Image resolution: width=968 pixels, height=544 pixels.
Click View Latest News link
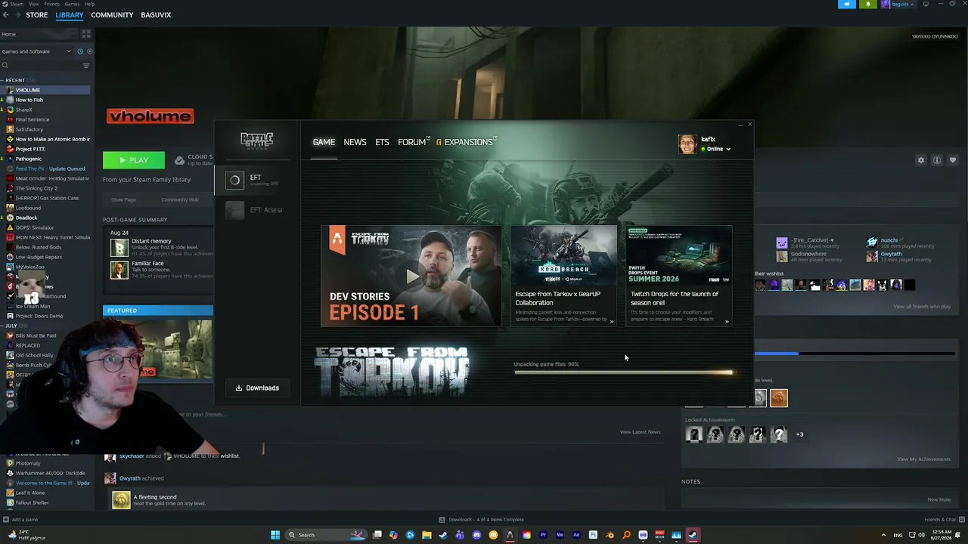click(640, 432)
